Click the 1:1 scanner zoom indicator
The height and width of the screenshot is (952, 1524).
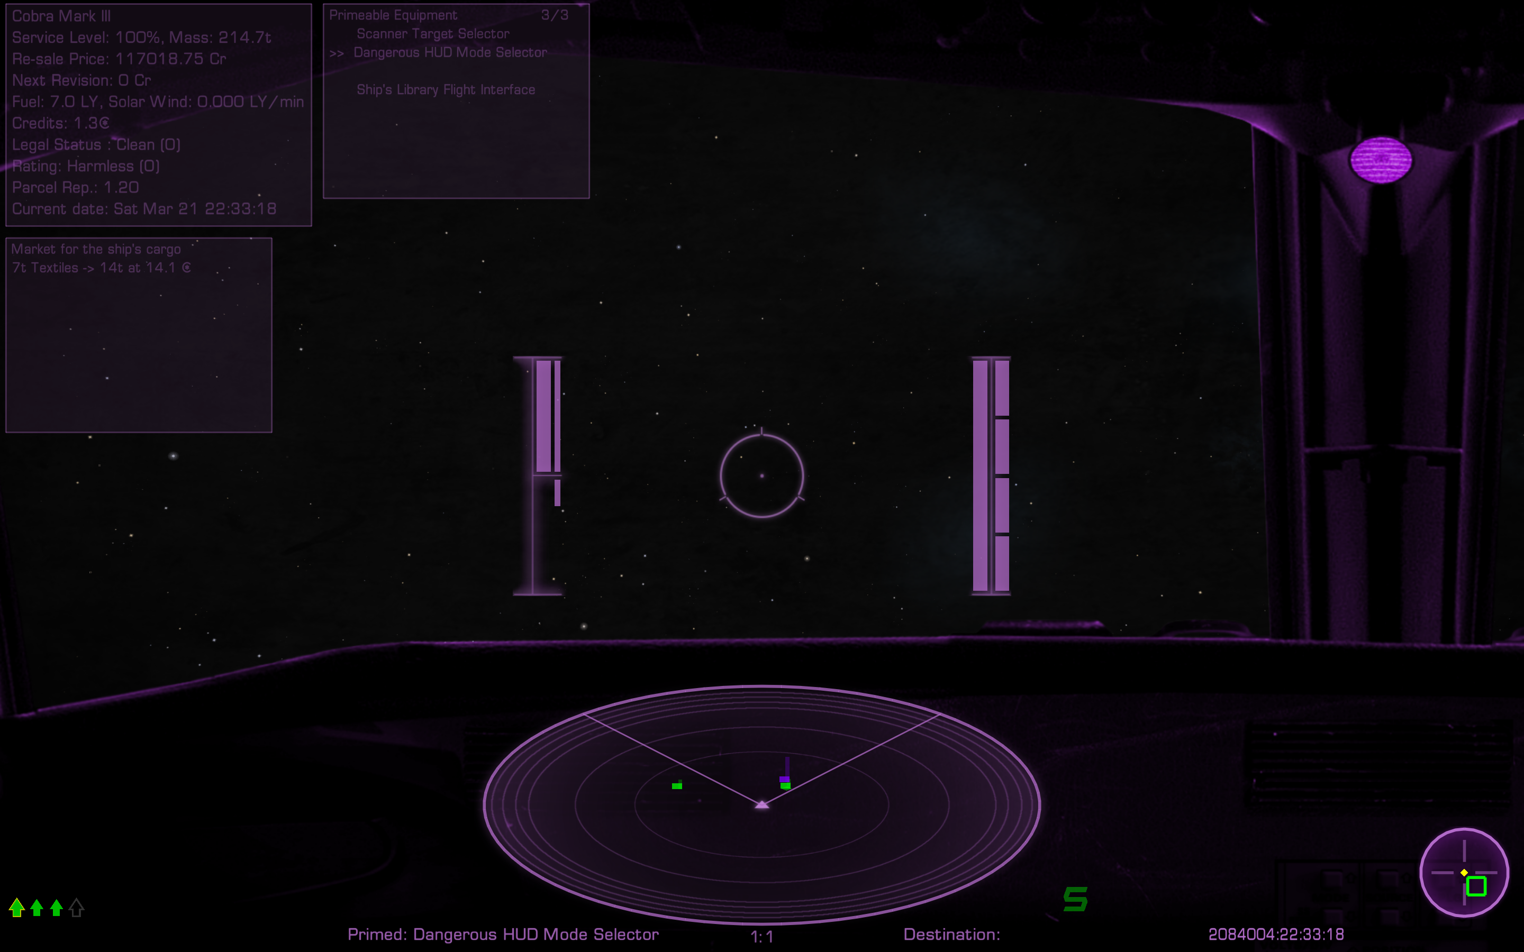pos(761,937)
